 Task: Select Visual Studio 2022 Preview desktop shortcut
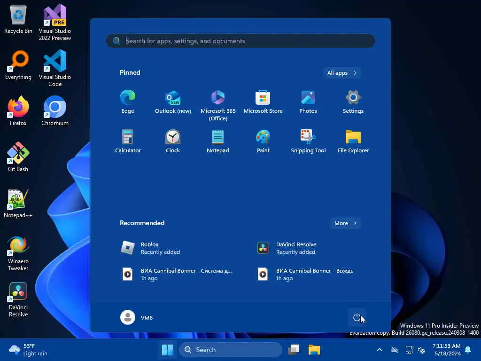point(55,23)
